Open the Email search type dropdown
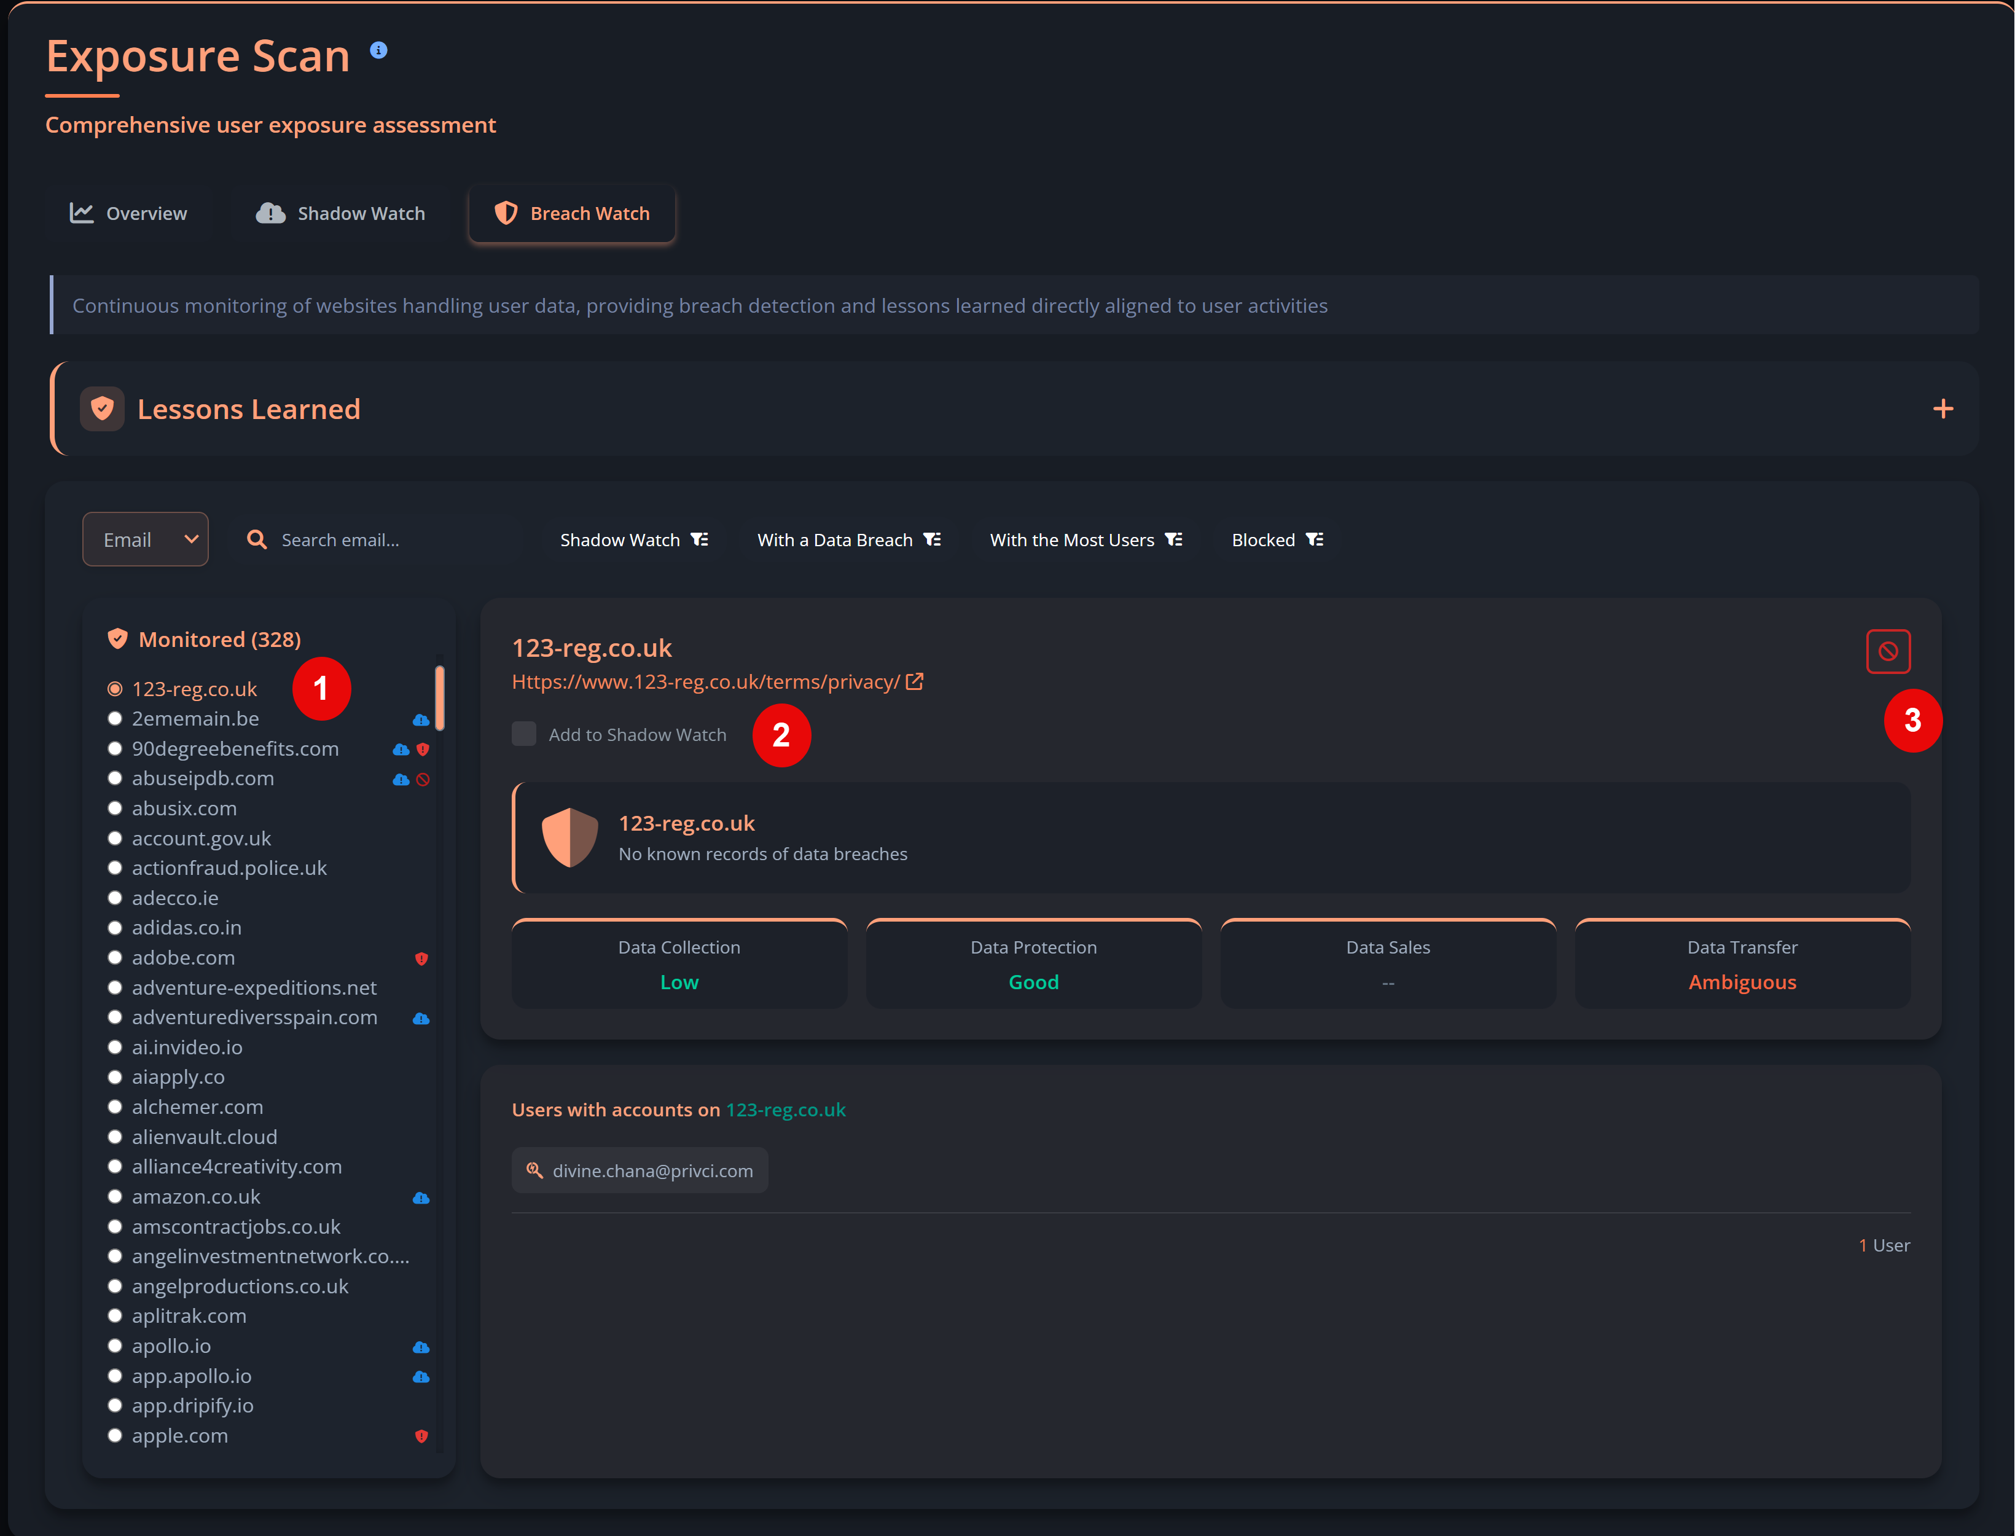 click(144, 538)
